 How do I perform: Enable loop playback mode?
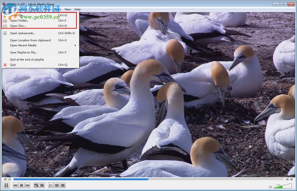click(56, 185)
